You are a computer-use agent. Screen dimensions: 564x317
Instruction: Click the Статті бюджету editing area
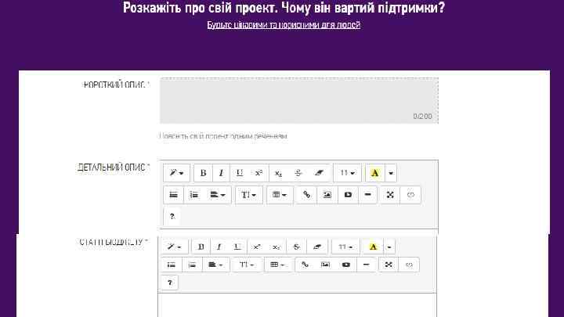(x=297, y=305)
